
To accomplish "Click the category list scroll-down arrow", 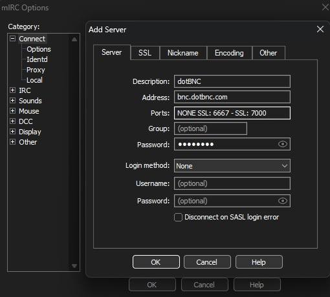I will (x=74, y=266).
